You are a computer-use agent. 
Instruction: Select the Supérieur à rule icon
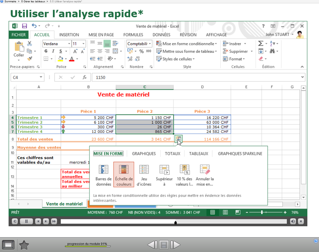(164, 175)
